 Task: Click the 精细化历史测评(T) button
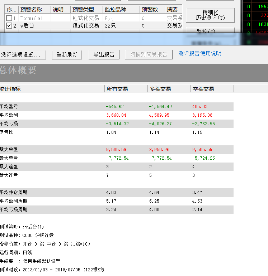[210, 15]
